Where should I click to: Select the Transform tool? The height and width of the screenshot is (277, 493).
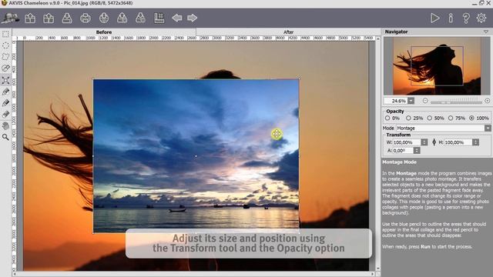(x=5, y=80)
